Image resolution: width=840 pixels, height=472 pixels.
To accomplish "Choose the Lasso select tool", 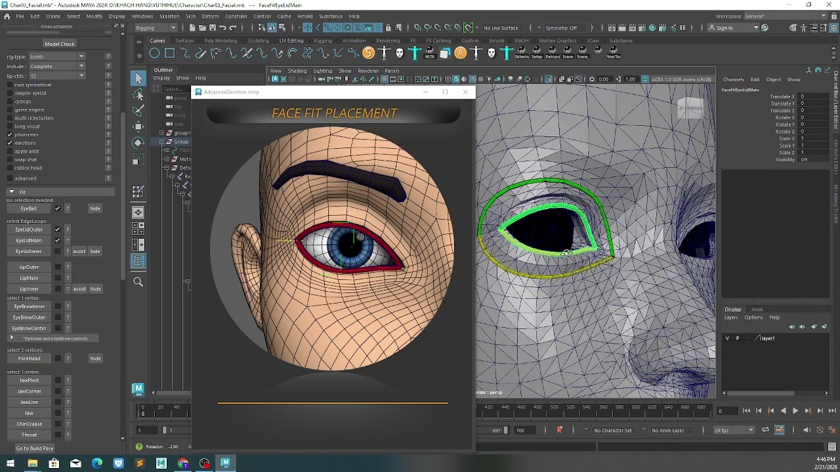I will (x=138, y=95).
